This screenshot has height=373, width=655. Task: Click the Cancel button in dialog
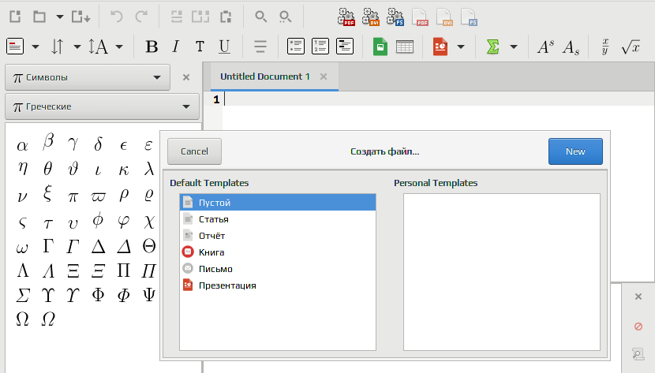(x=194, y=151)
